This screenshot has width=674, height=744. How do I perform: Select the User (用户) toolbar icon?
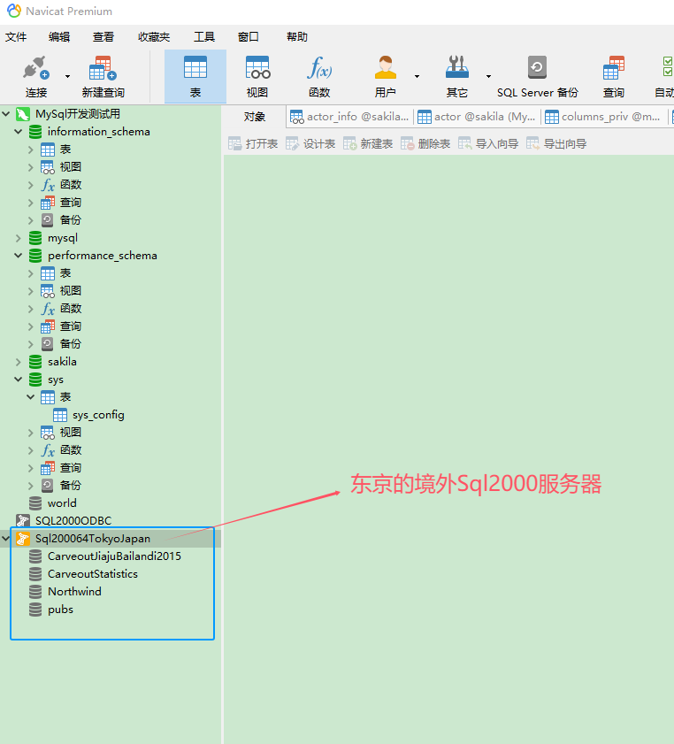click(x=385, y=67)
